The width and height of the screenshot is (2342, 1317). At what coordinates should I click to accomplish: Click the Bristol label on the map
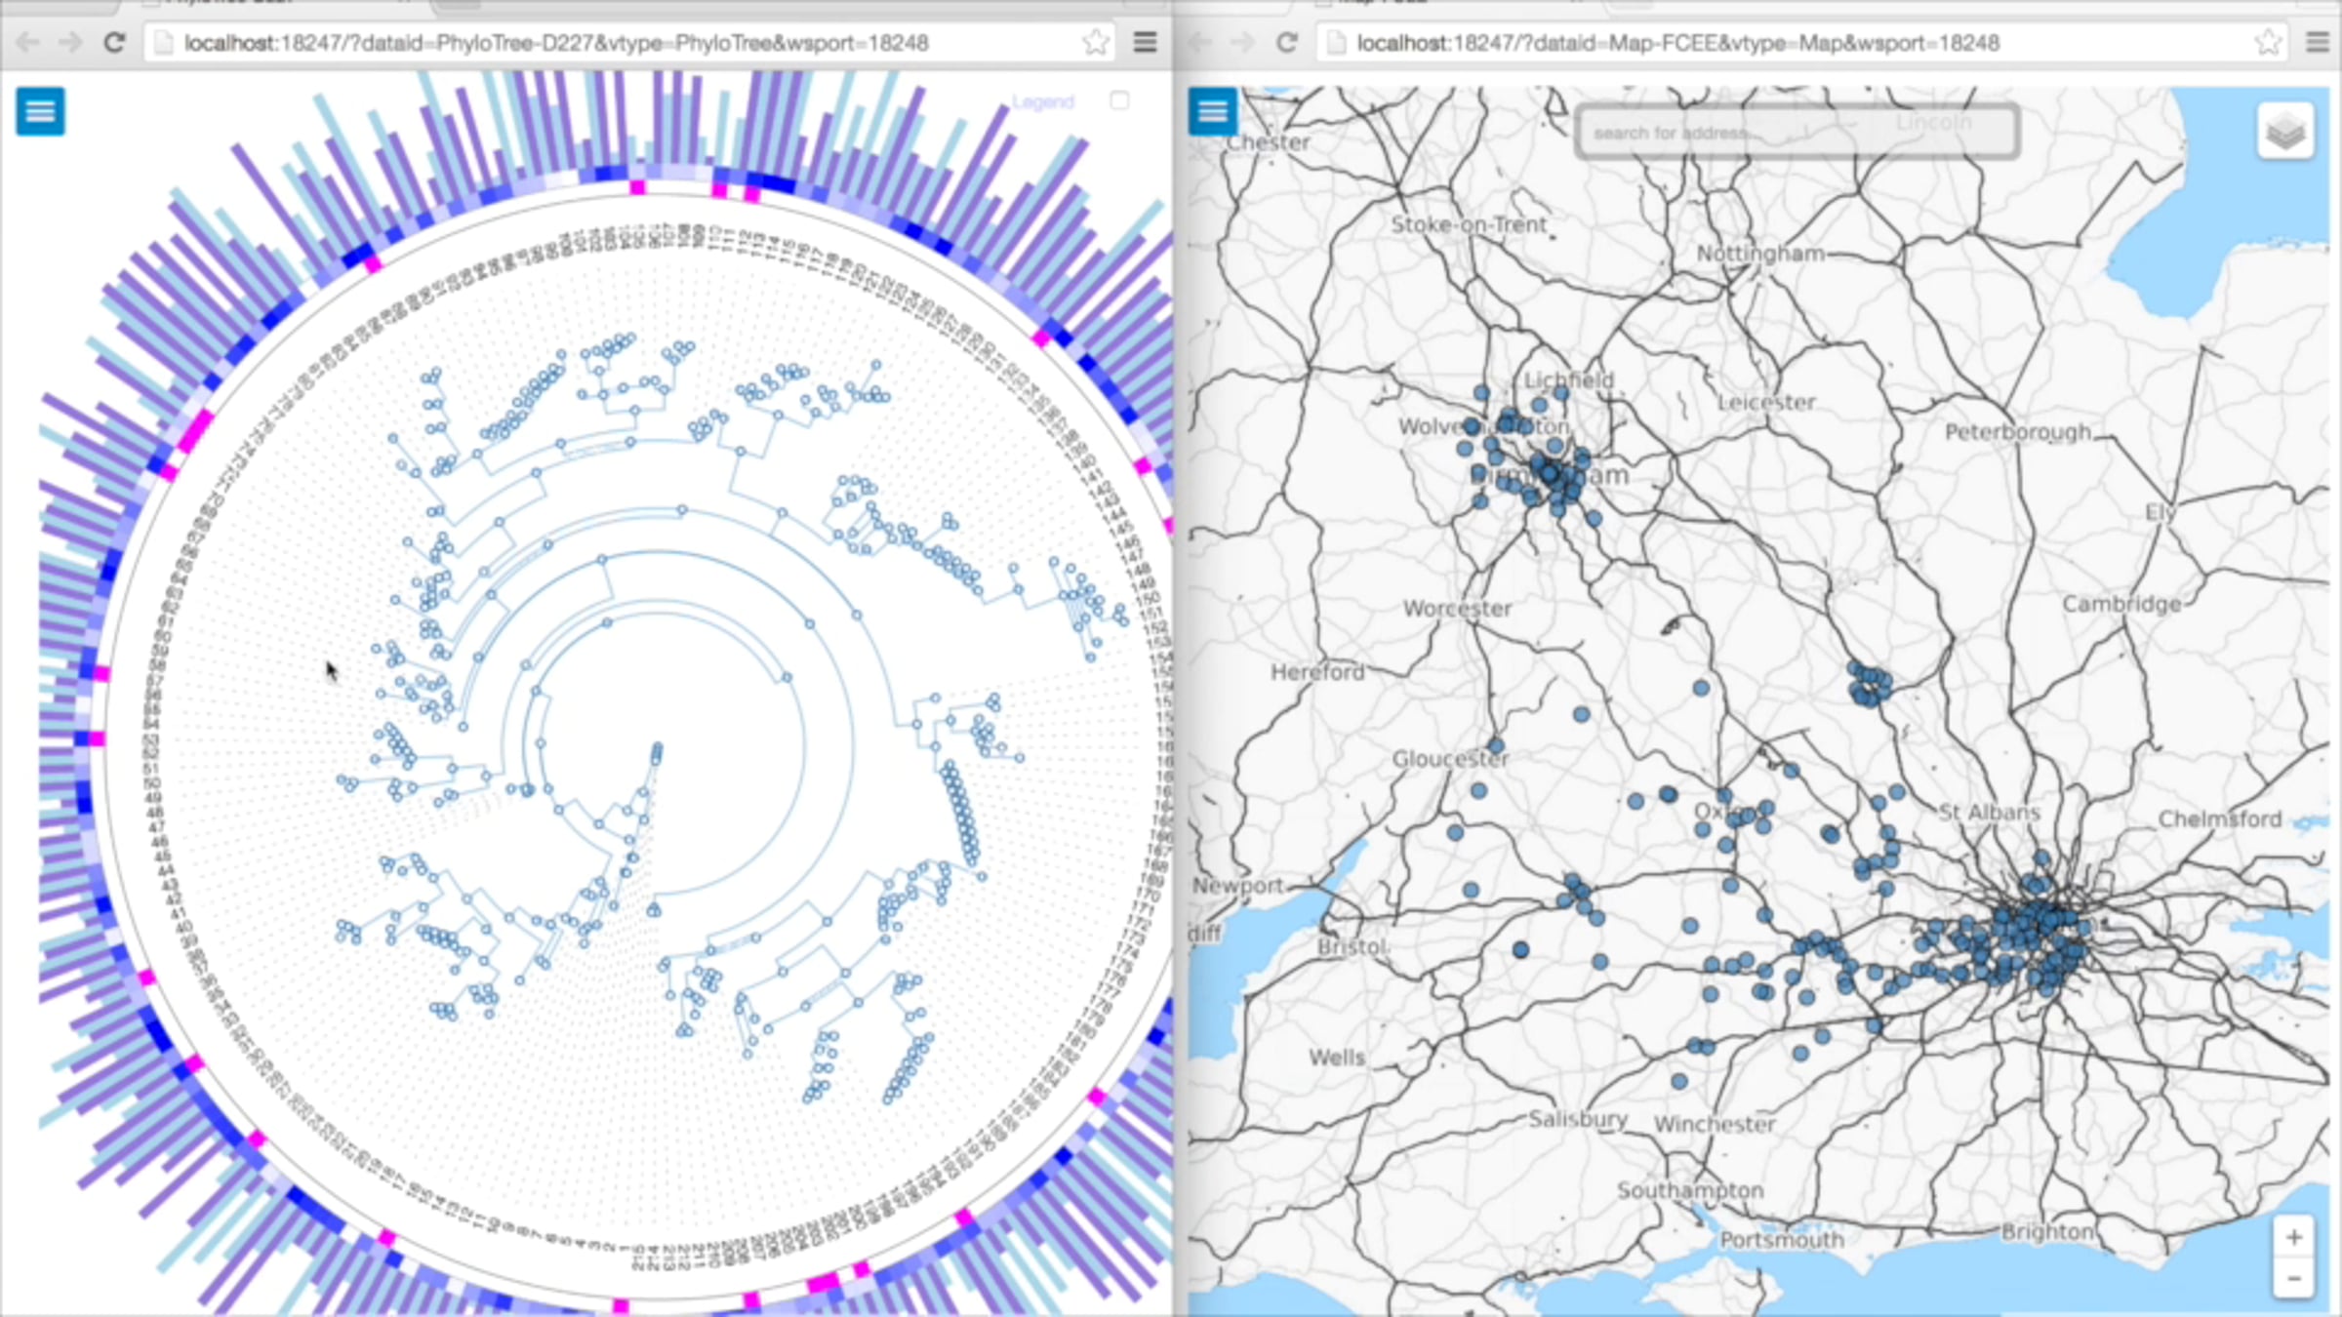click(x=1352, y=947)
